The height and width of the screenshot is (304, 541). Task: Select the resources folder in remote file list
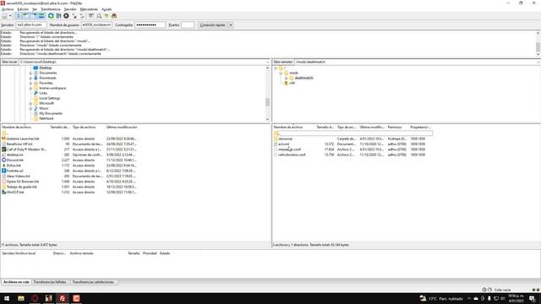286,138
